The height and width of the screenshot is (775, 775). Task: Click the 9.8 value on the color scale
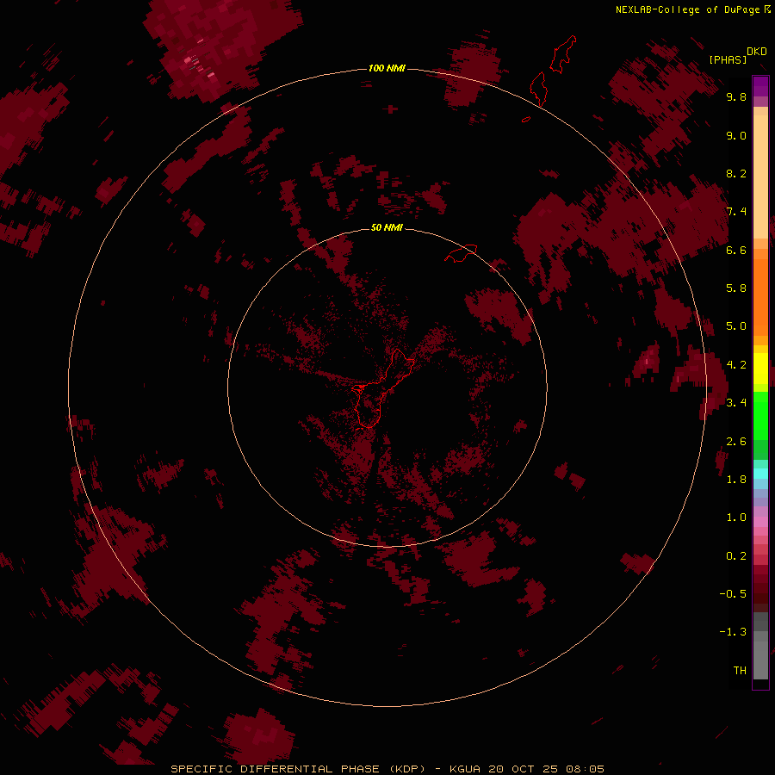[736, 96]
